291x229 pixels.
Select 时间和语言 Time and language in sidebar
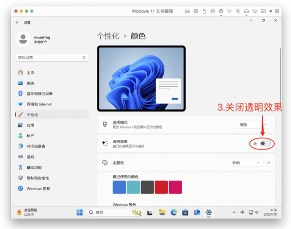(x=52, y=147)
